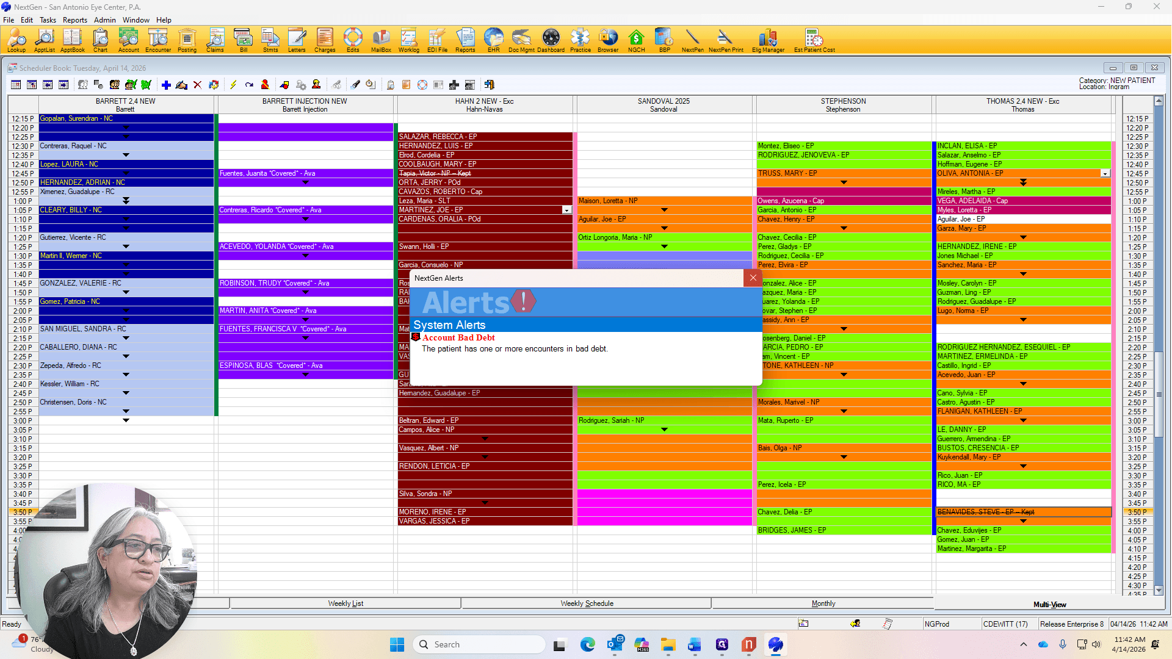Switch to the Weekly Schedule tab
This screenshot has height=659, width=1172.
(587, 603)
